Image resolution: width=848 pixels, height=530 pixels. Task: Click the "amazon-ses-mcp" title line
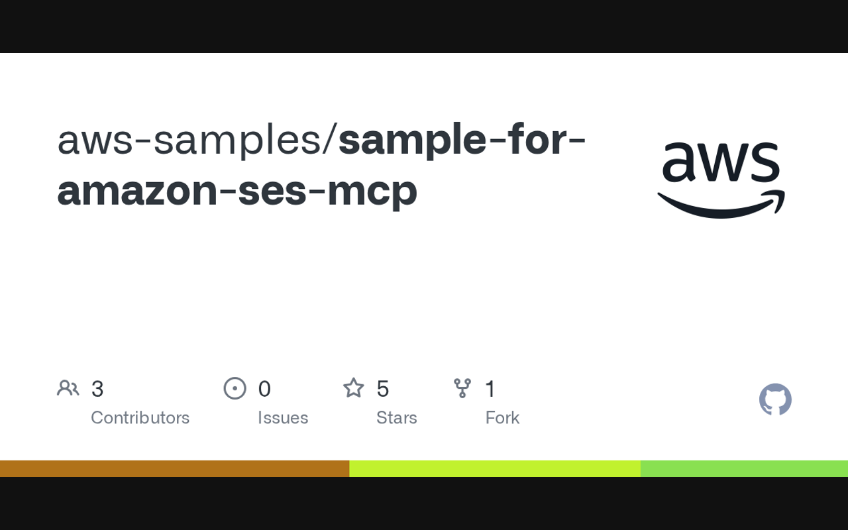[237, 191]
